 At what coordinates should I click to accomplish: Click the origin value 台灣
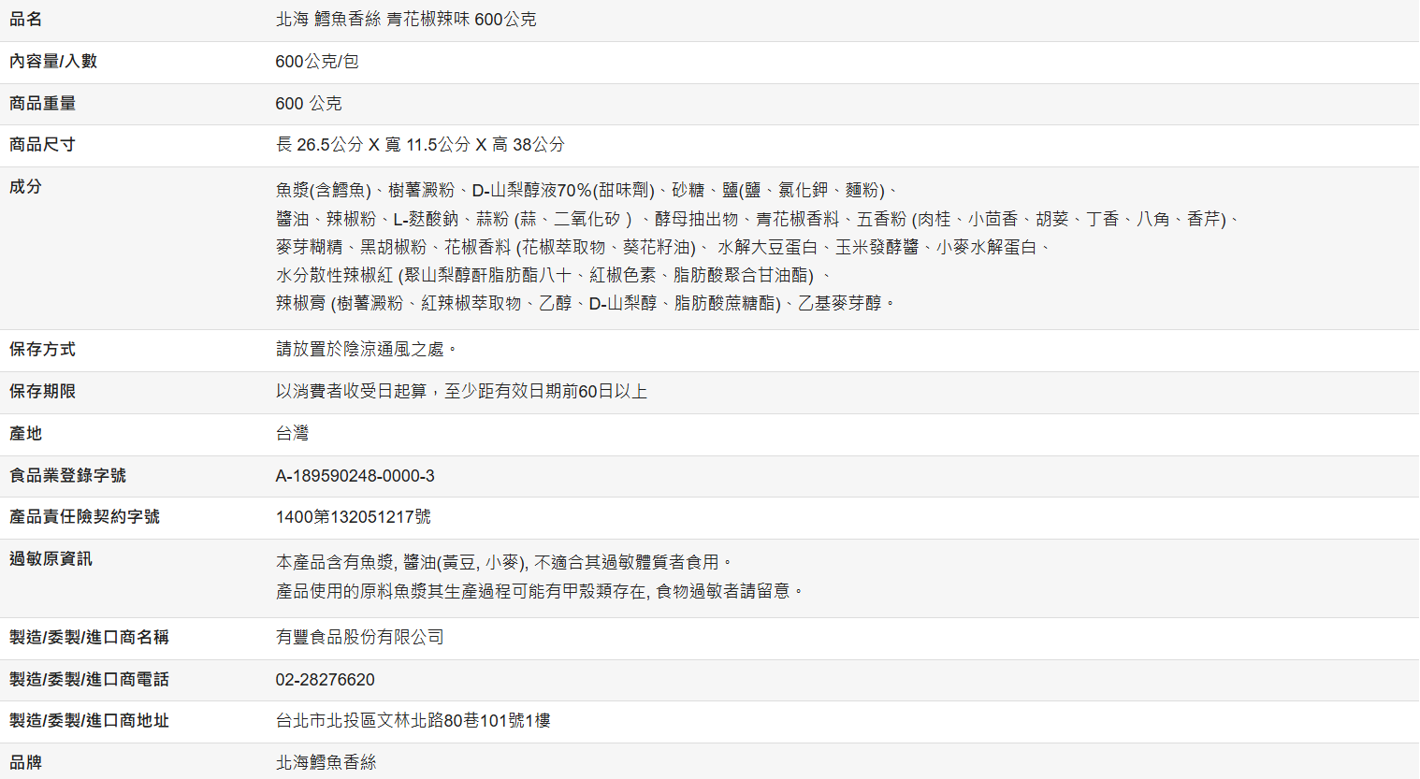pos(292,433)
